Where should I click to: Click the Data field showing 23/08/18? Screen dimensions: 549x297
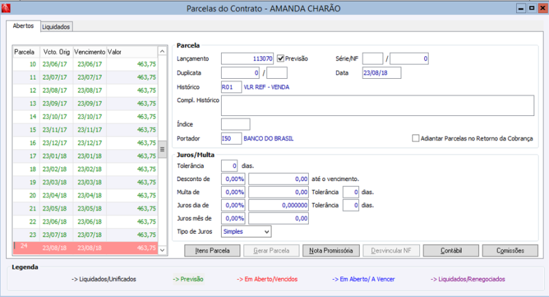[382, 73]
